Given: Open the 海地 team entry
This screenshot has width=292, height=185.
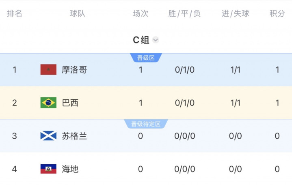Looking at the screenshot, I should tap(70, 169).
